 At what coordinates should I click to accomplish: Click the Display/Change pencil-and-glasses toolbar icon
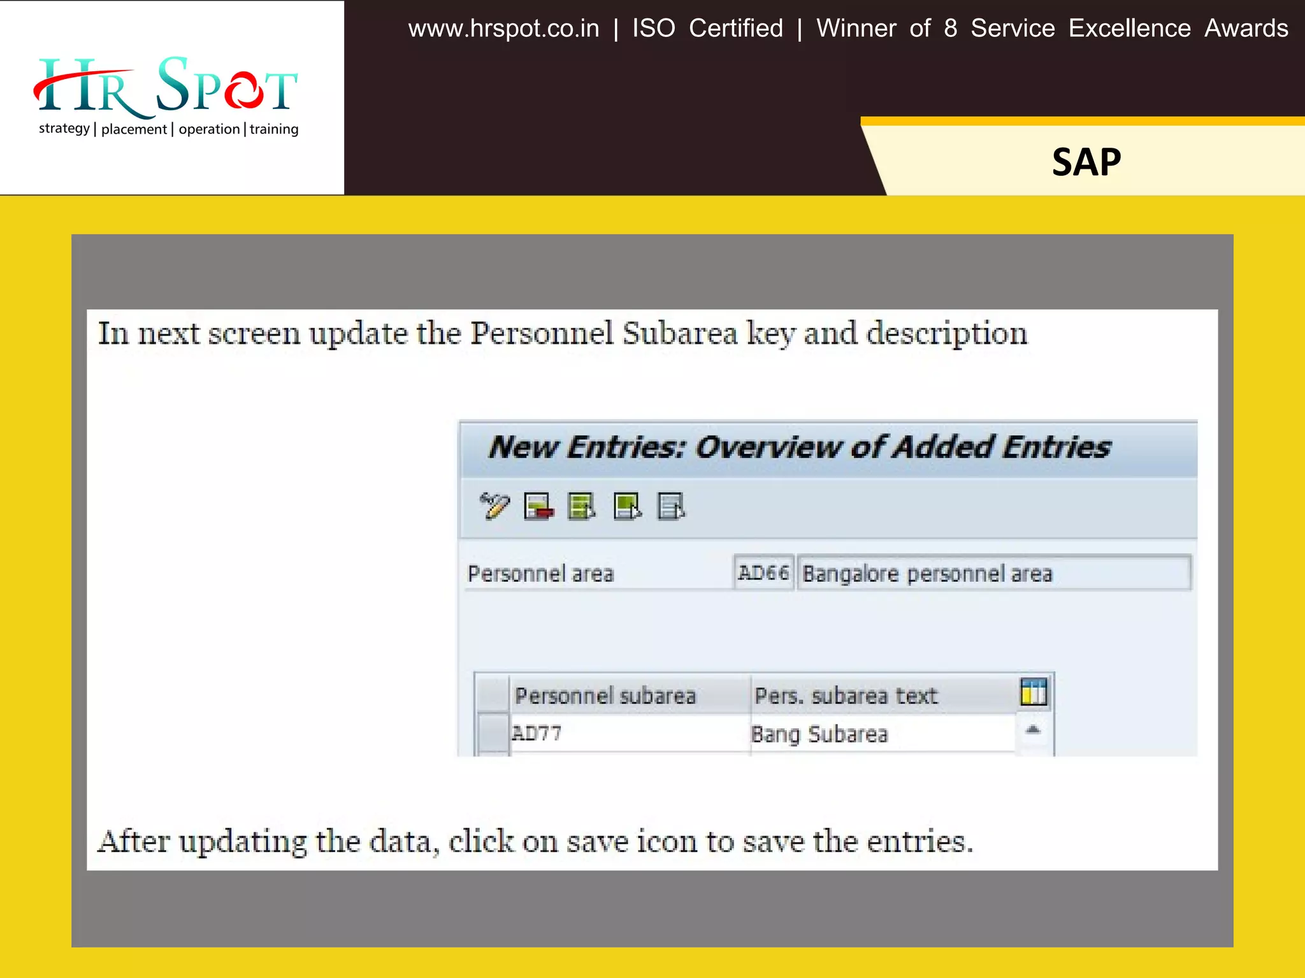pos(494,507)
